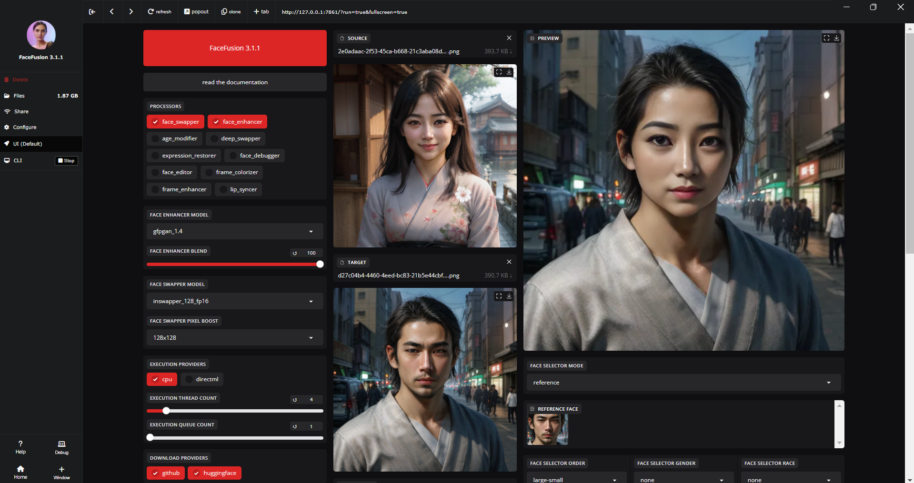The height and width of the screenshot is (483, 914).
Task: Reset the execution thread count value
Action: point(295,400)
